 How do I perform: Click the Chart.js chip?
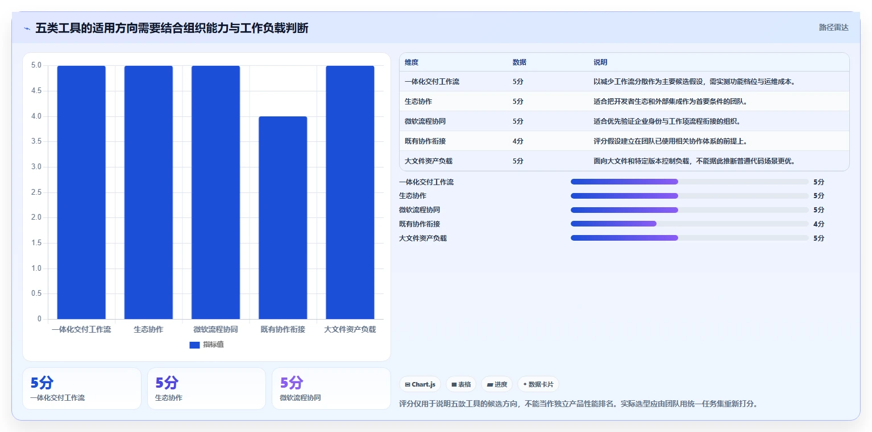point(420,384)
